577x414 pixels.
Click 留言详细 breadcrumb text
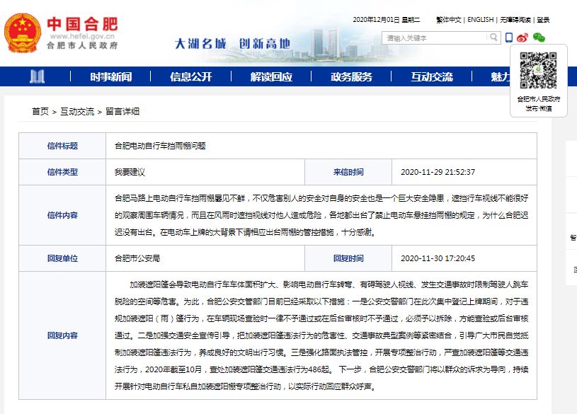coord(122,112)
